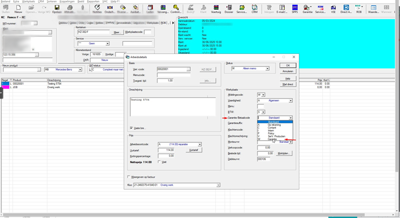
Task: Open the Status Alleen memo dropdown
Action: click(268, 68)
